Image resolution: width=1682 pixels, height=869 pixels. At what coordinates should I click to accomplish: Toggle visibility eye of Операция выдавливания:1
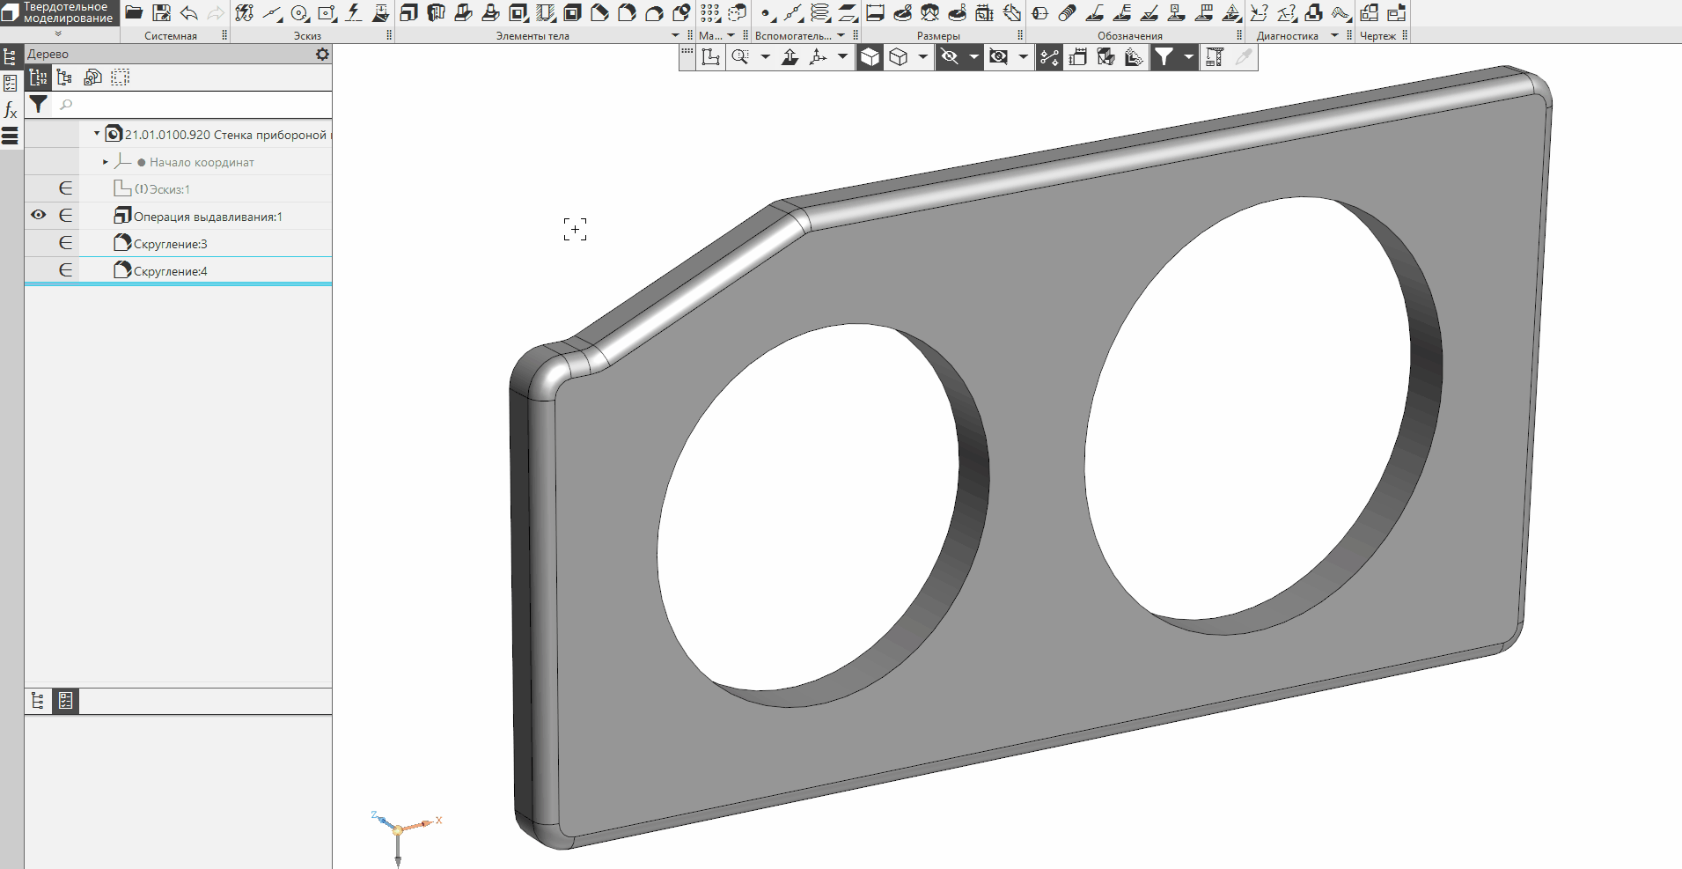(x=38, y=216)
